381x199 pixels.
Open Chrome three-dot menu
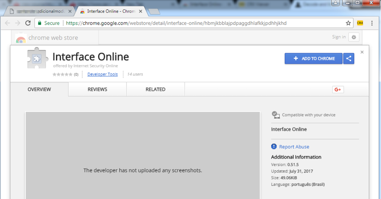[372, 23]
